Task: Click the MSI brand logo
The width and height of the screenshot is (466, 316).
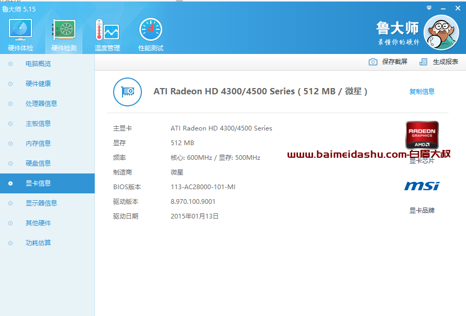Action: (x=421, y=186)
